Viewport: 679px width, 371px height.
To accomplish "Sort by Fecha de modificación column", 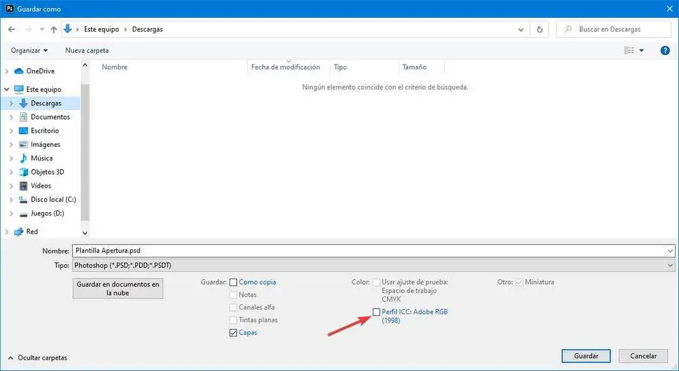I will 286,67.
